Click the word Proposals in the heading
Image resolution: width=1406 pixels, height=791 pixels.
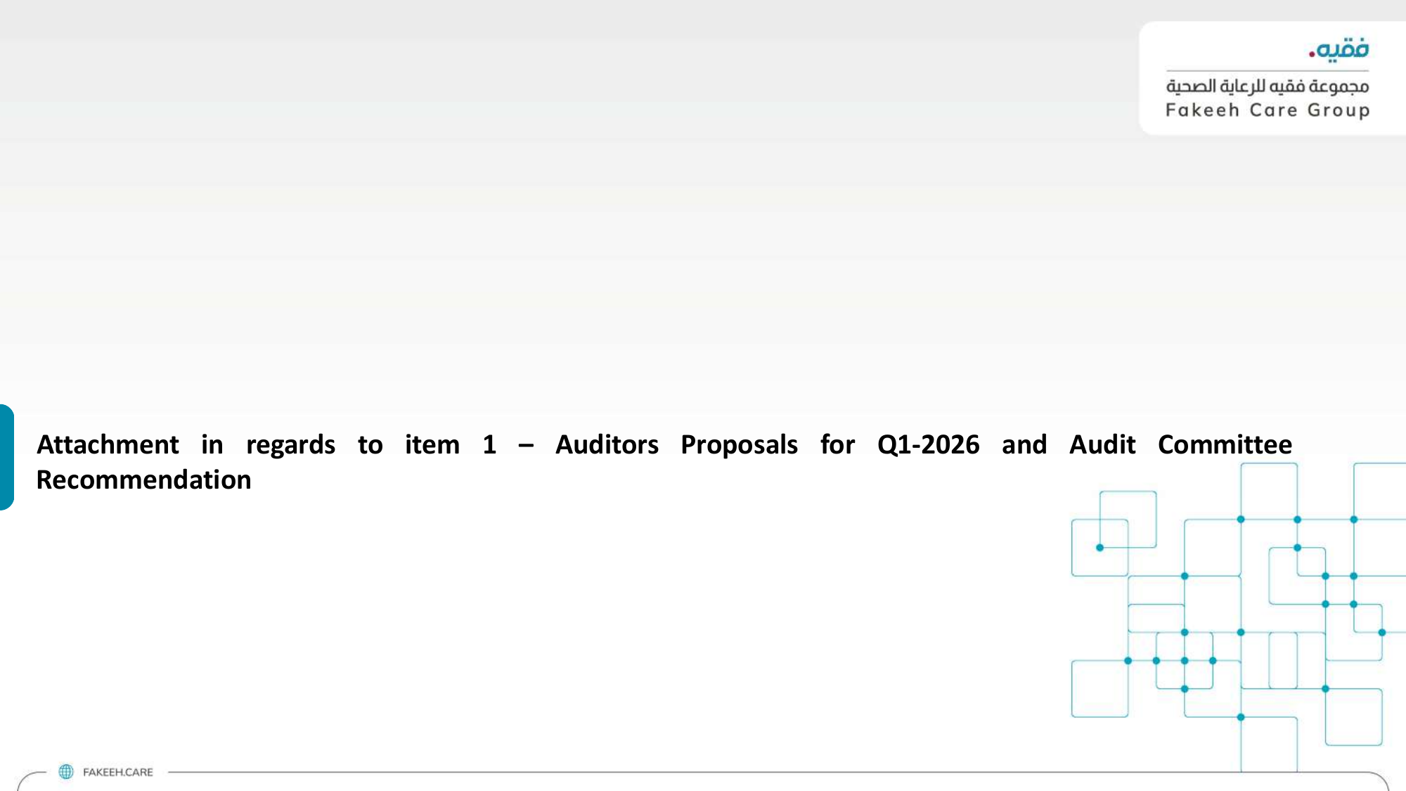click(739, 446)
